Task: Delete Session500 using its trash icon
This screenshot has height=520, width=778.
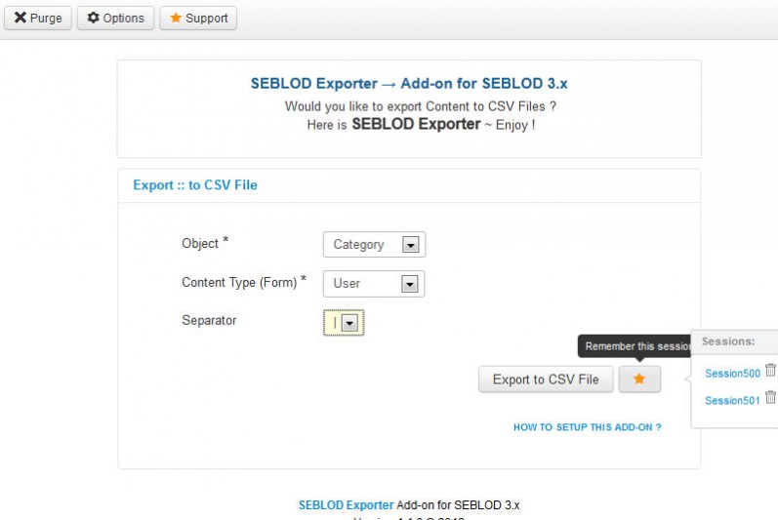Action: 770,370
